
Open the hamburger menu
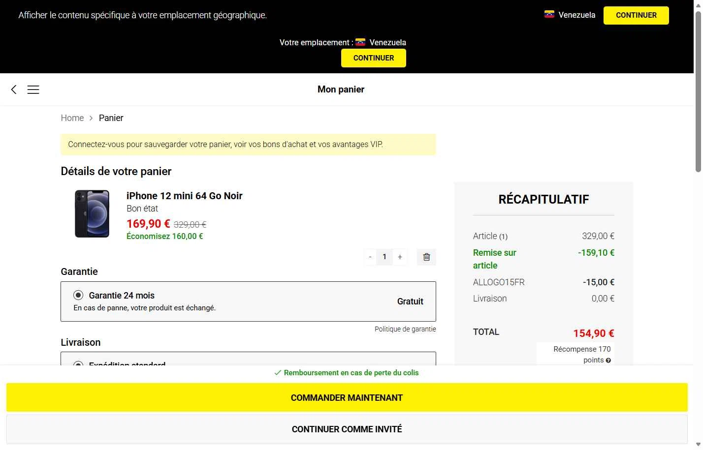[x=33, y=90]
